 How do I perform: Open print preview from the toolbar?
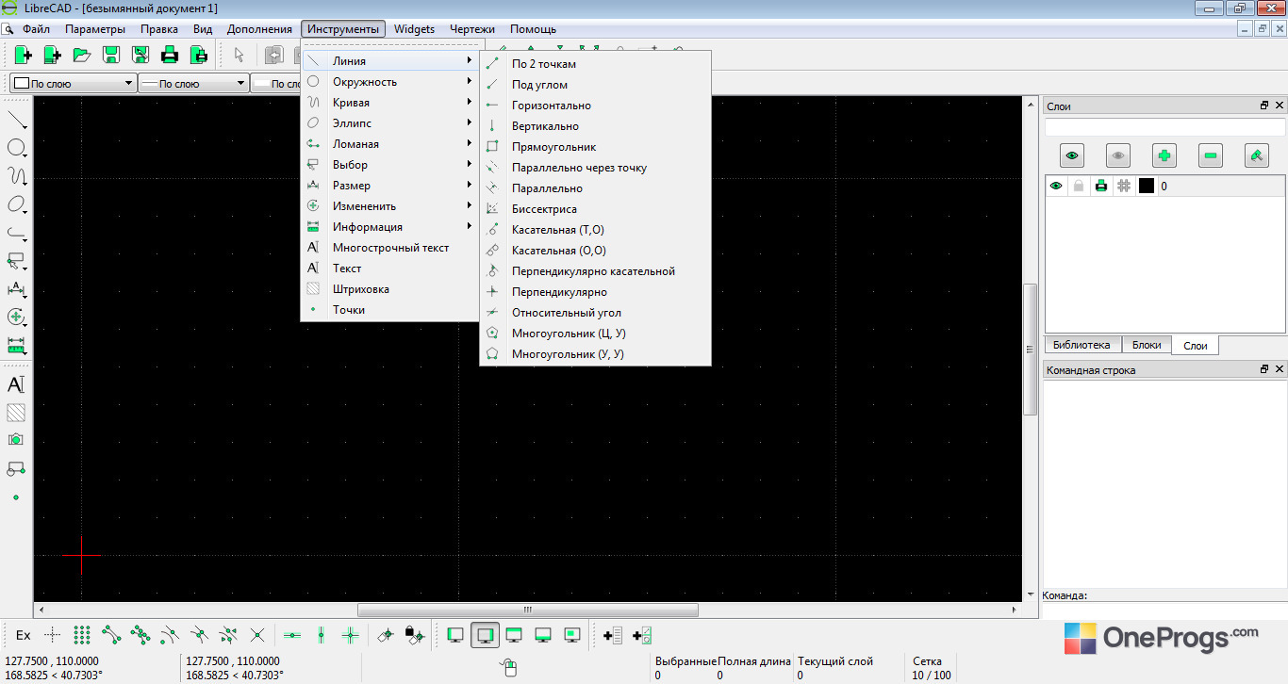[199, 55]
